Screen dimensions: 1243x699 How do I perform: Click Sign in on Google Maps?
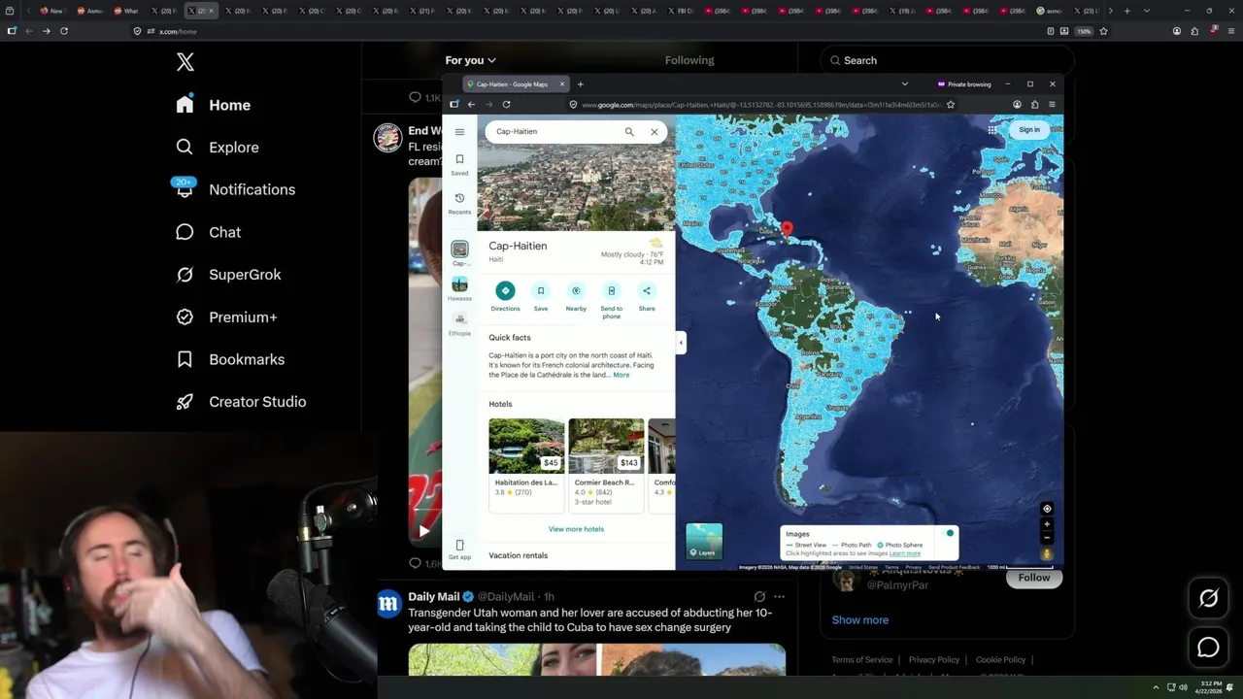click(x=1029, y=129)
